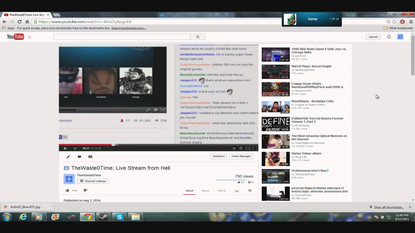Switch to the Share tab
Image resolution: width=415 pixels, height=233 pixels.
pos(205,191)
